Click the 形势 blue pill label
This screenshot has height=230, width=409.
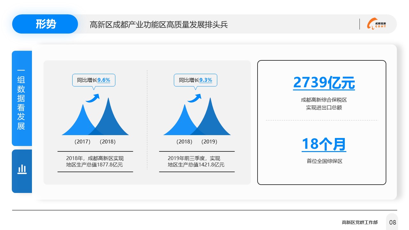(45, 24)
